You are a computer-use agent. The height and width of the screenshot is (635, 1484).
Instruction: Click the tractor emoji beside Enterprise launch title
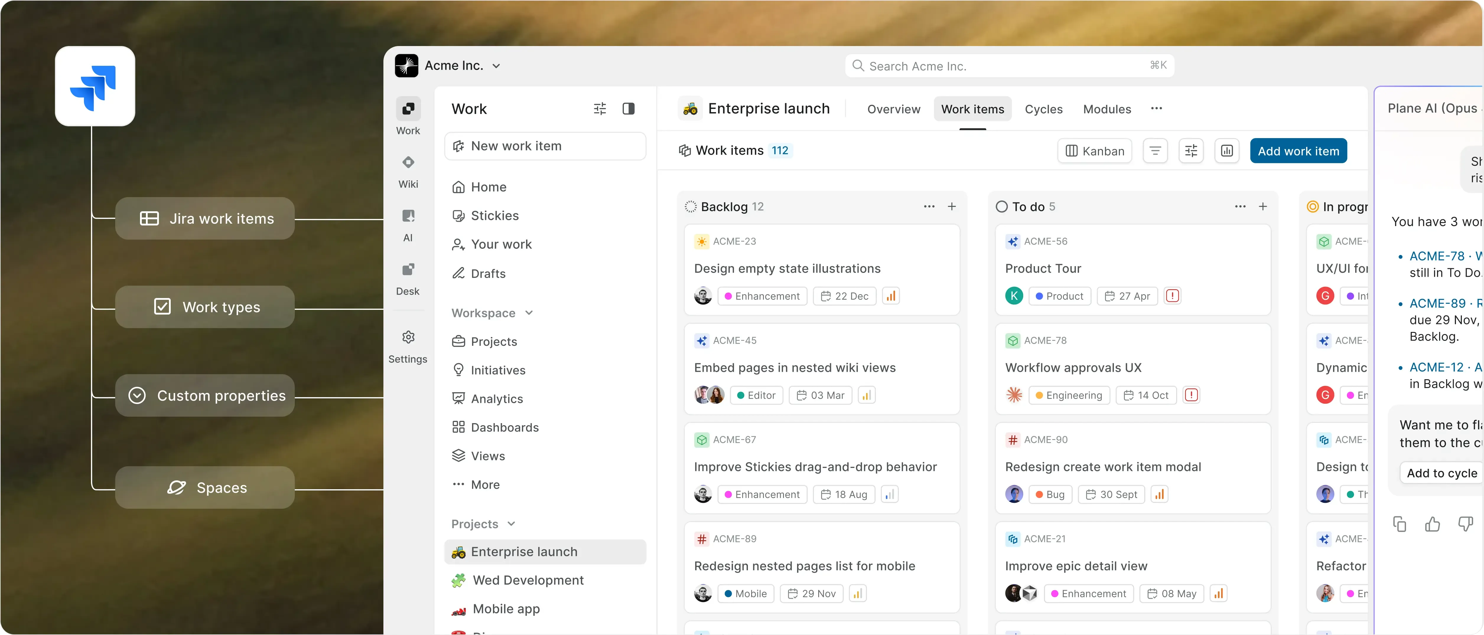click(690, 108)
